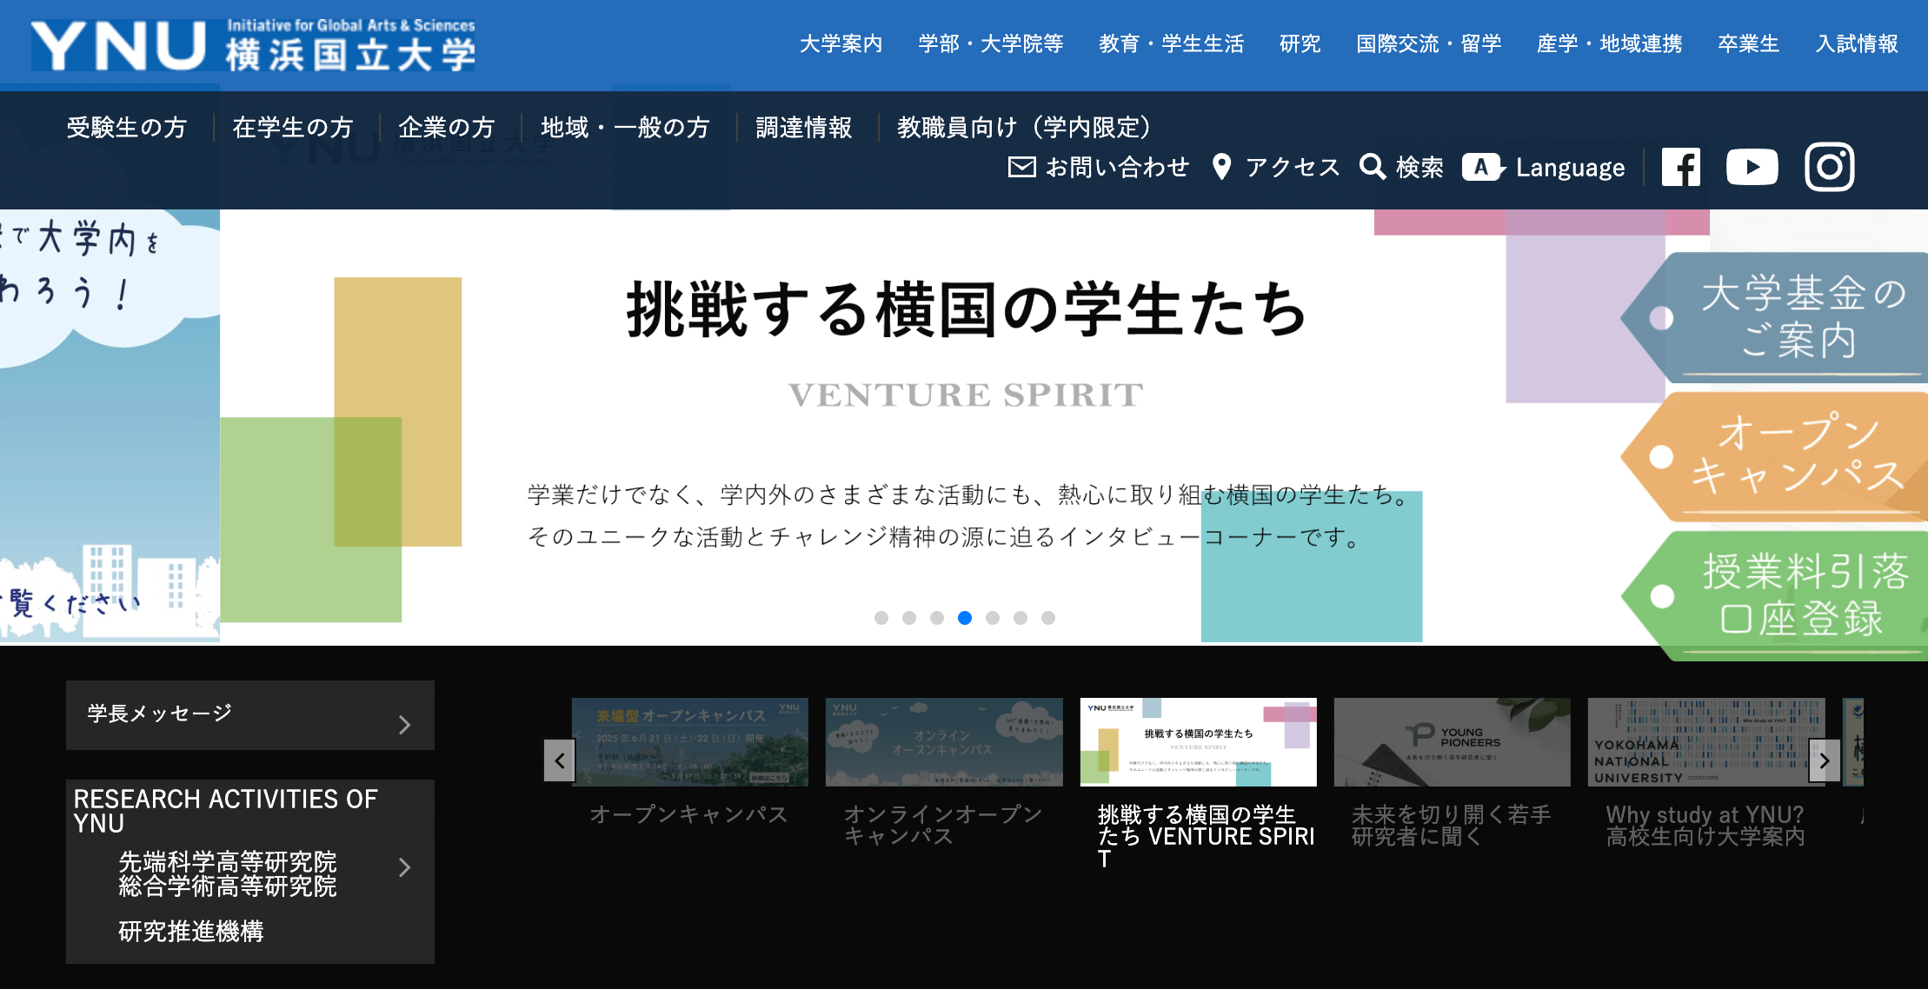The image size is (1928, 989).
Task: Click Why study at YNU? caption
Action: click(x=1705, y=826)
